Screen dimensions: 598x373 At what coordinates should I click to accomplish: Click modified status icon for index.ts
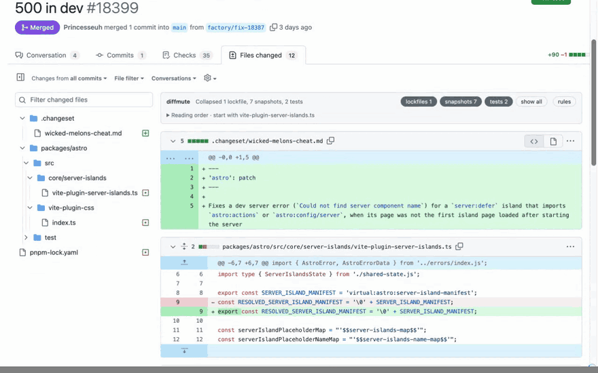tap(145, 222)
